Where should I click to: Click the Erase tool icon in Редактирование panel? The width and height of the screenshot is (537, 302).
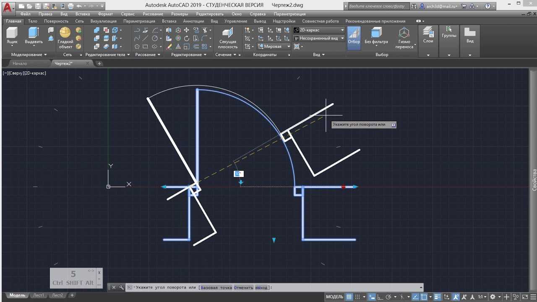pyautogui.click(x=169, y=47)
